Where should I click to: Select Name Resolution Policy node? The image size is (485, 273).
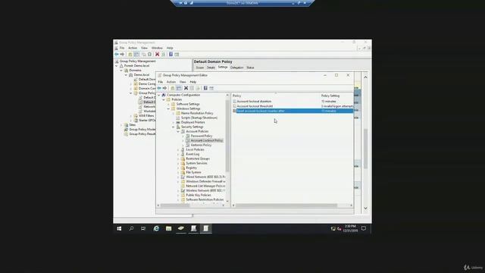197,113
